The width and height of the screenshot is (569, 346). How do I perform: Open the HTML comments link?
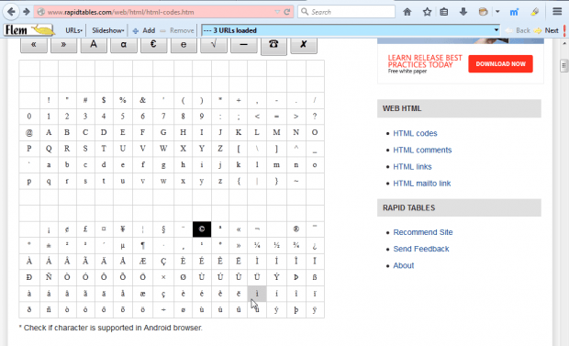422,150
